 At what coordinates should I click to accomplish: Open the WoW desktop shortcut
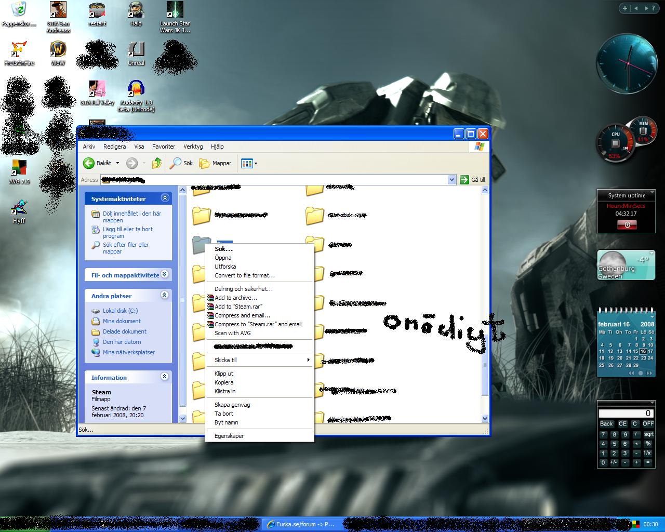click(x=58, y=54)
